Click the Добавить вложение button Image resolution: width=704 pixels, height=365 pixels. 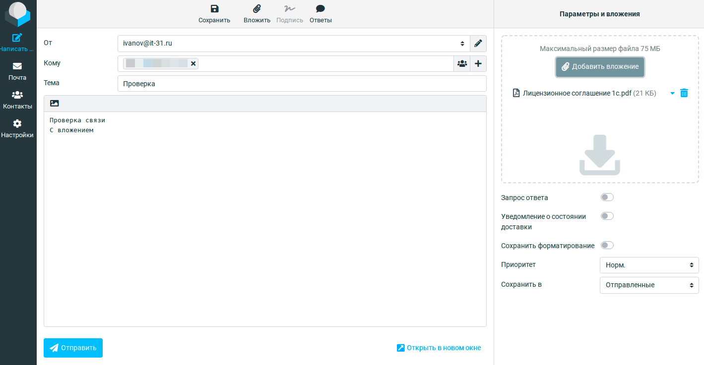click(600, 67)
